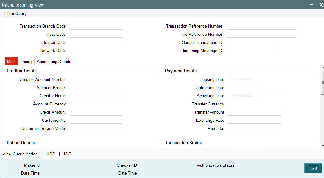Focus the Transfer Currency field
Viewport: 324px width, 178px height.
(254, 104)
